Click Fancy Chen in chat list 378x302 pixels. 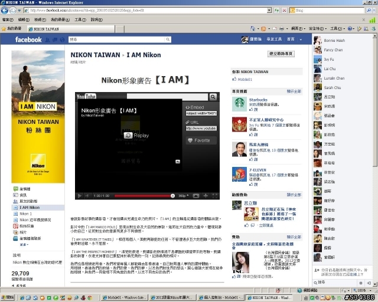pyautogui.click(x=333, y=50)
